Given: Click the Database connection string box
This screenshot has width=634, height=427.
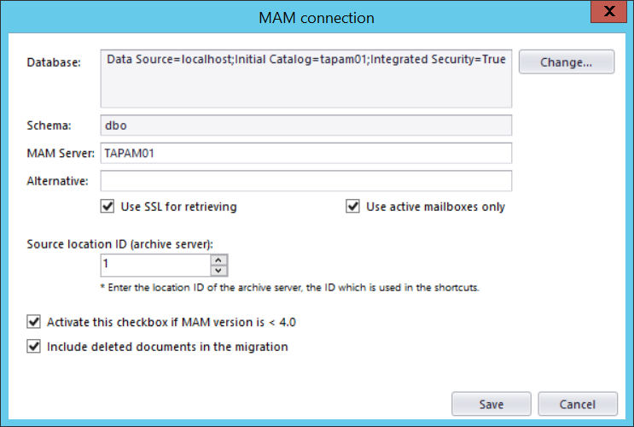Looking at the screenshot, I should [x=305, y=79].
